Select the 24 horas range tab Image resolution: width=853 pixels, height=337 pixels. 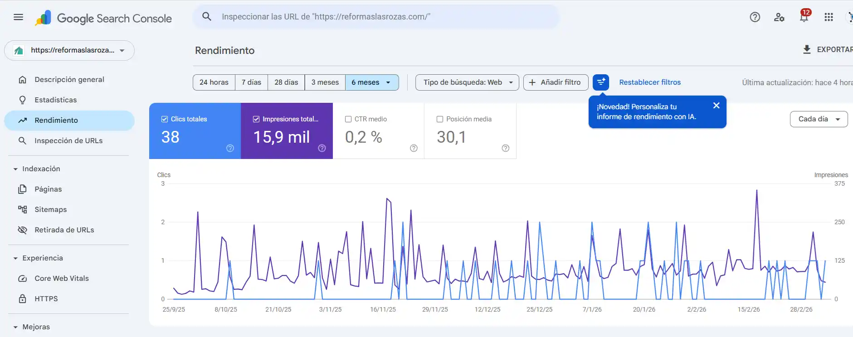coord(214,82)
